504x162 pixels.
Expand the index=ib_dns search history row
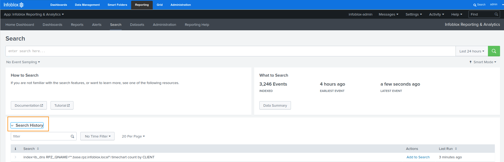click(16, 157)
